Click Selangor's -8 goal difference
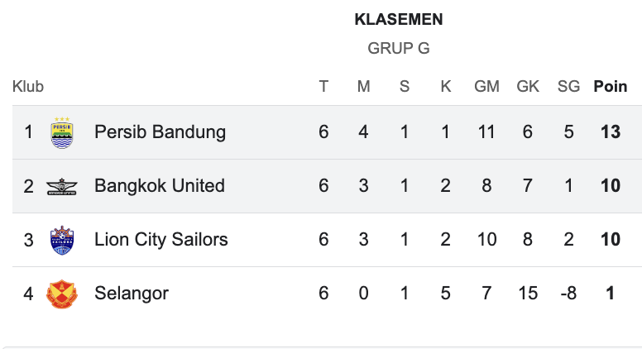 (x=568, y=293)
